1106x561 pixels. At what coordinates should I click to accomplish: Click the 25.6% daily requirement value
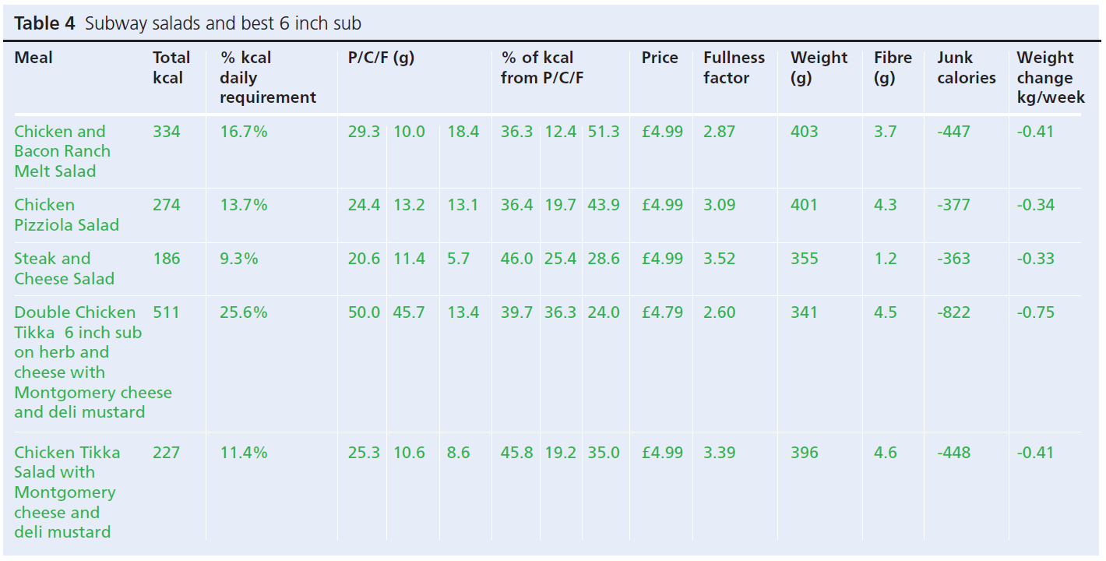tap(244, 312)
